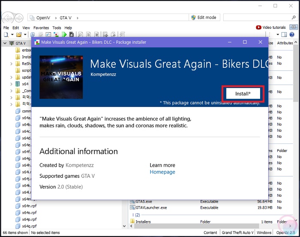This screenshot has width=300, height=237.
Task: Open the Edit menu in OpenIV
Action: [x=16, y=28]
